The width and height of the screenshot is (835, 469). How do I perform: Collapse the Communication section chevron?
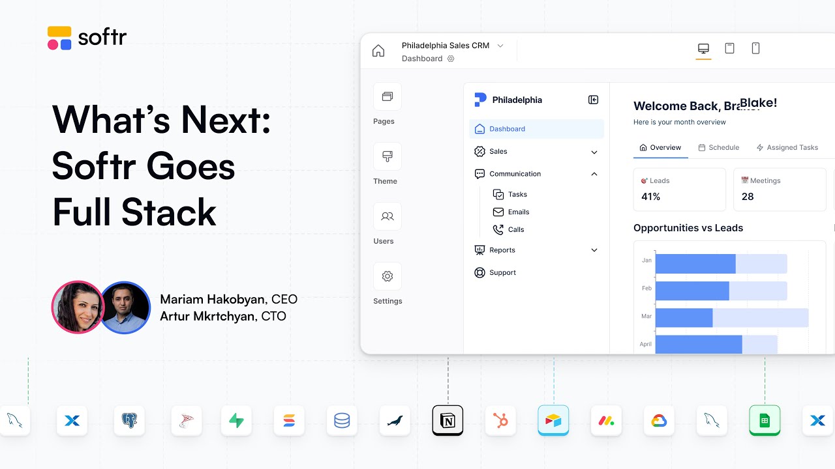click(x=594, y=174)
